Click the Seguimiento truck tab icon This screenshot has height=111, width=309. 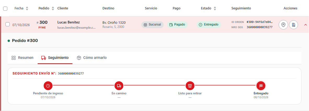pos(44,58)
